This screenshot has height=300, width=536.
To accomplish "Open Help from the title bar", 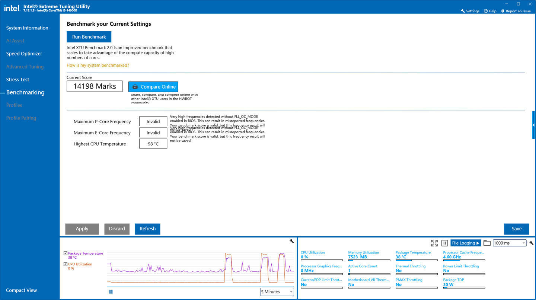I will 490,11.
